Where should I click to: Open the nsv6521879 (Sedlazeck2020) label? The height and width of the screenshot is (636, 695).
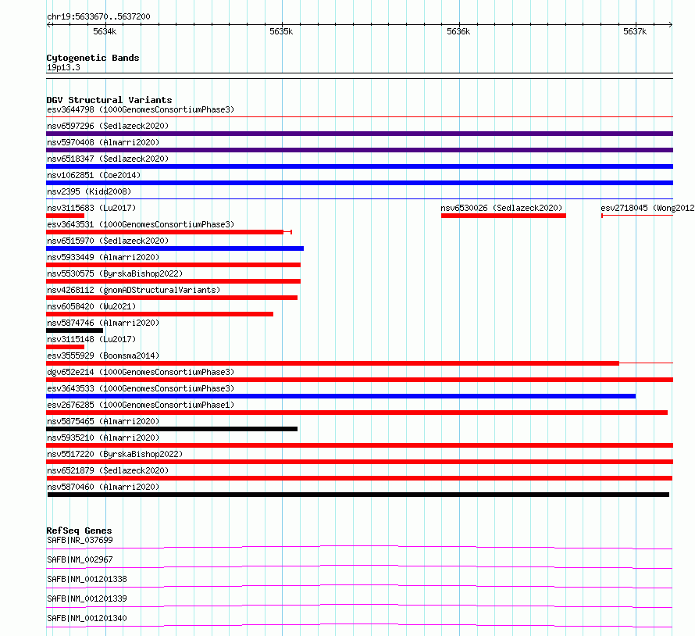point(108,470)
